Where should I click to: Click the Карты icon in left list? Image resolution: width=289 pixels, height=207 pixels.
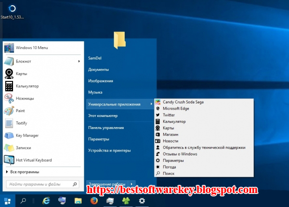pyautogui.click(x=9, y=74)
